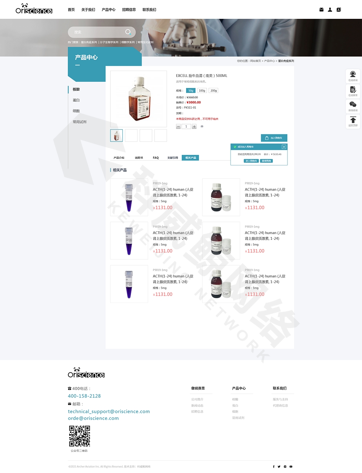Viewport: 362px width, 473px height.
Task: Decrease quantity with the minus button
Action: click(178, 126)
